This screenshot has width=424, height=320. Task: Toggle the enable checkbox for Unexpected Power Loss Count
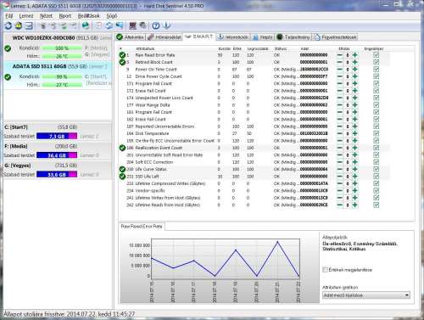[376, 98]
